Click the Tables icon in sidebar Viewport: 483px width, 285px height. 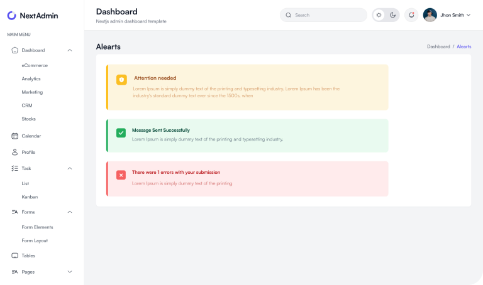15,255
